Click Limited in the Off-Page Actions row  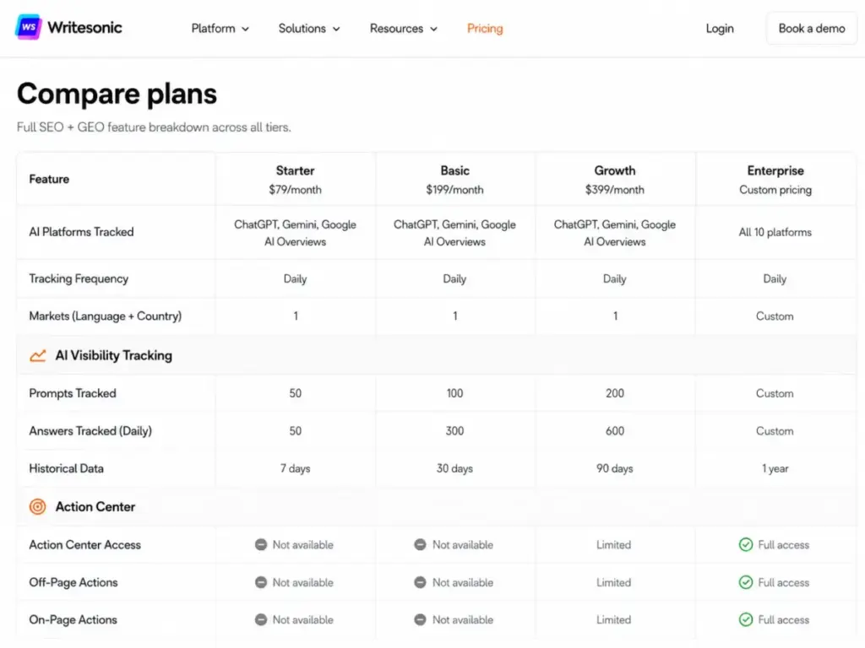click(613, 582)
